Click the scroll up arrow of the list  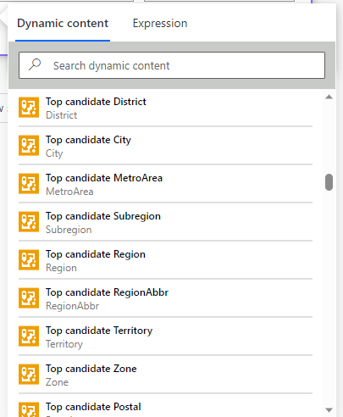[x=329, y=97]
